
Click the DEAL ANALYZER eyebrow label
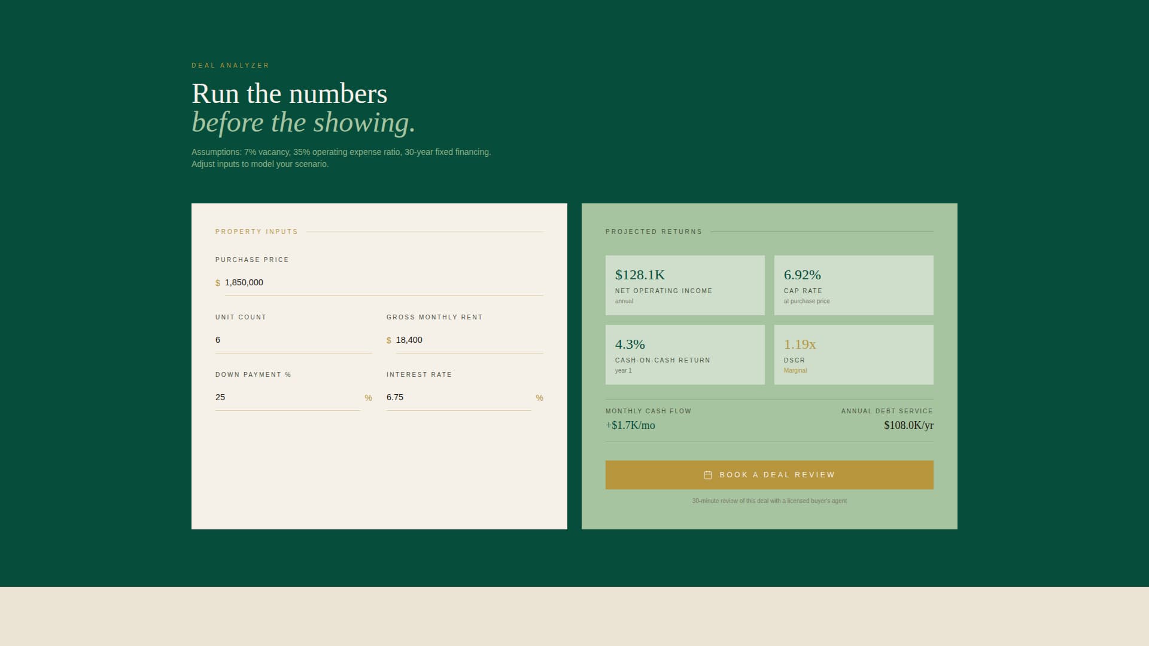(230, 65)
